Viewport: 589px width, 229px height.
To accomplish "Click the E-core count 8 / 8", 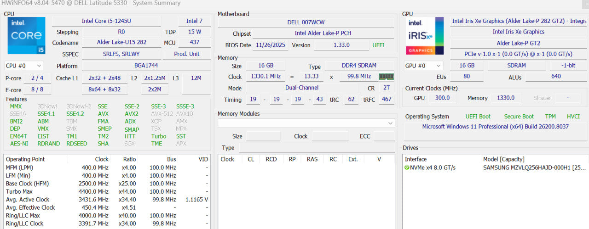I will click(x=37, y=89).
